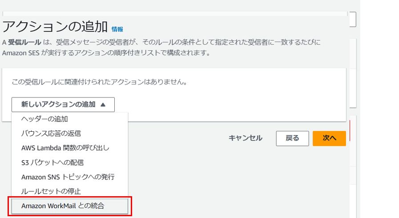Click the キャンセル button
This screenshot has height=218, width=399.
tap(245, 138)
